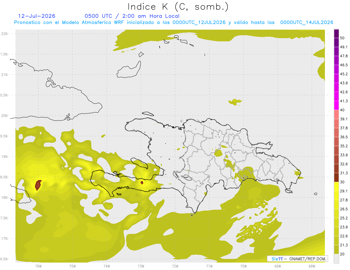350x270 pixels.
Task: Click the "49.1" color bar value
Action: [x=344, y=47]
